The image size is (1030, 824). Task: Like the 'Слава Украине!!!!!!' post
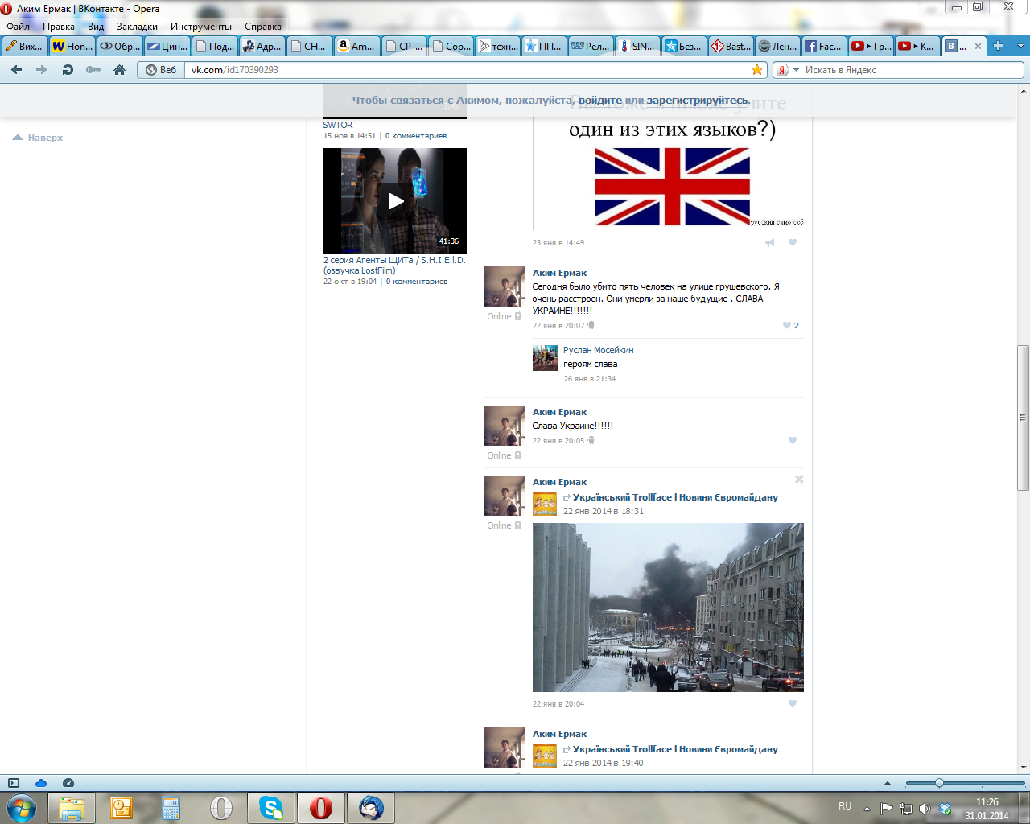(x=792, y=440)
